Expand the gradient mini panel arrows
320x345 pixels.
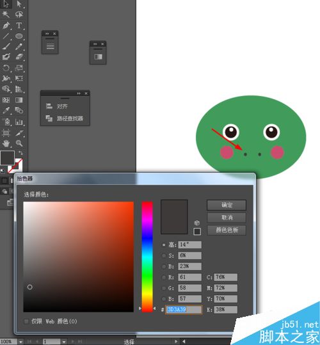point(95,44)
